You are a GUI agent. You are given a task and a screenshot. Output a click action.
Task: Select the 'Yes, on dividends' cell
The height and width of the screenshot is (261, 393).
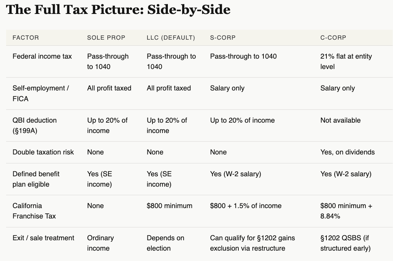tap(348, 152)
